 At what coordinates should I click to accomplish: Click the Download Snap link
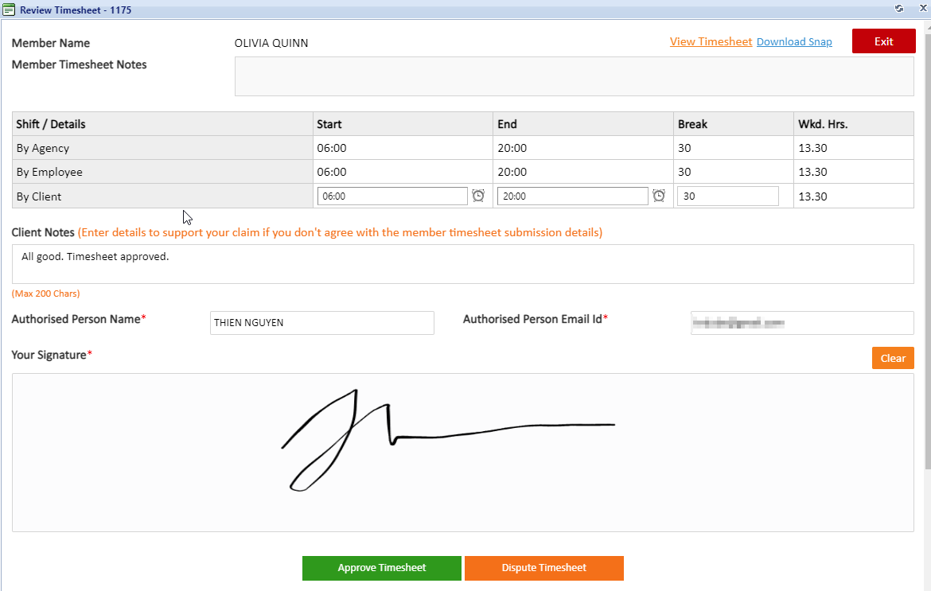(794, 41)
